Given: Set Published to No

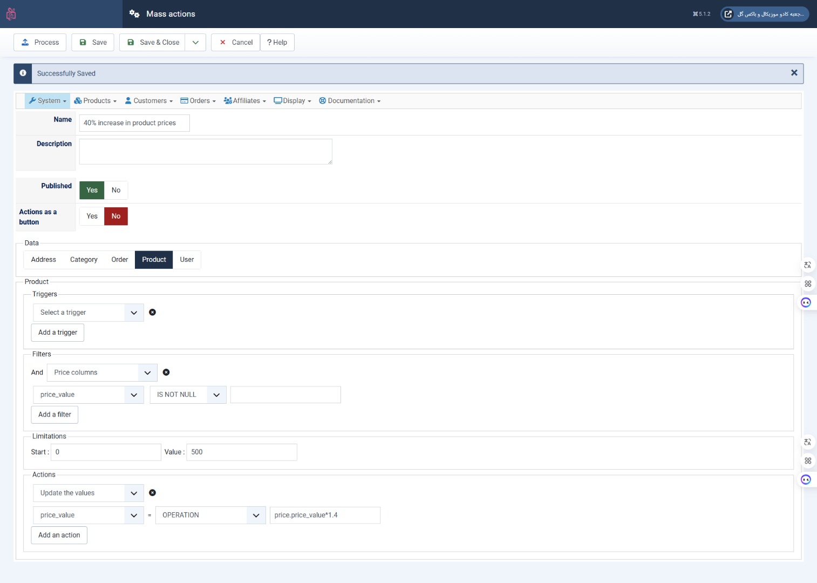Looking at the screenshot, I should (x=116, y=190).
